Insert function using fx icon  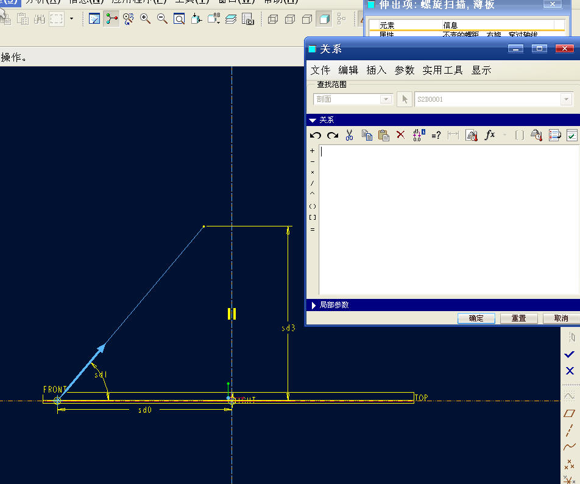pos(489,135)
